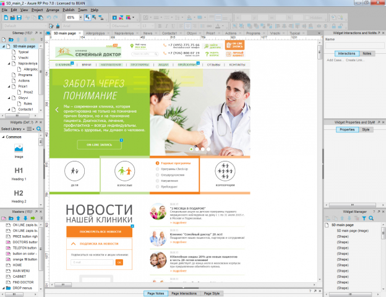Collapse the Common widgets section
Viewport: 386px width, 297px height.
(x=3, y=137)
